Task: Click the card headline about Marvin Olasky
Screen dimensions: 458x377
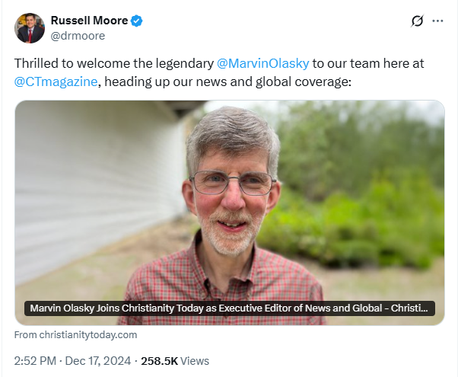Action: tap(230, 308)
